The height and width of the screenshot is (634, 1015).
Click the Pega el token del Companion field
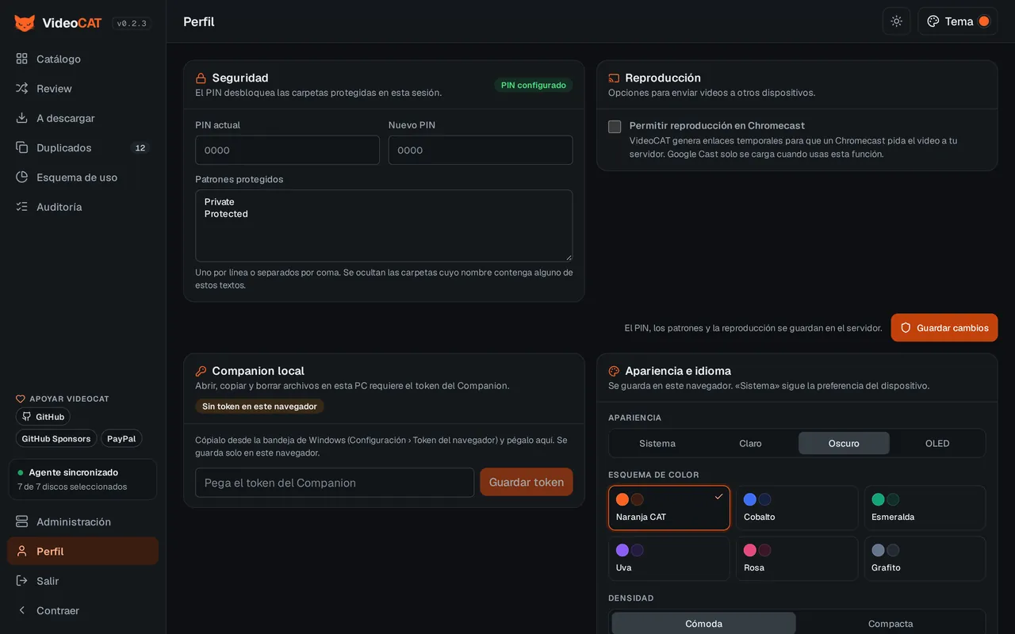coord(335,483)
